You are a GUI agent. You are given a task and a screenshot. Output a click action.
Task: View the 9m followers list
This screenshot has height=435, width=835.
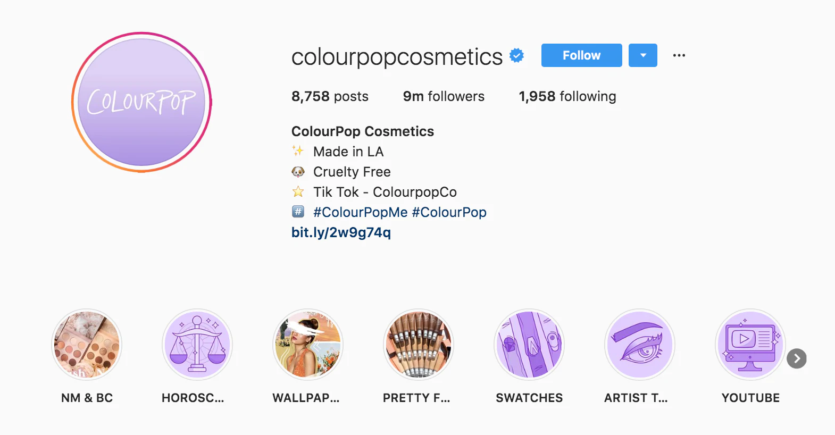click(444, 96)
